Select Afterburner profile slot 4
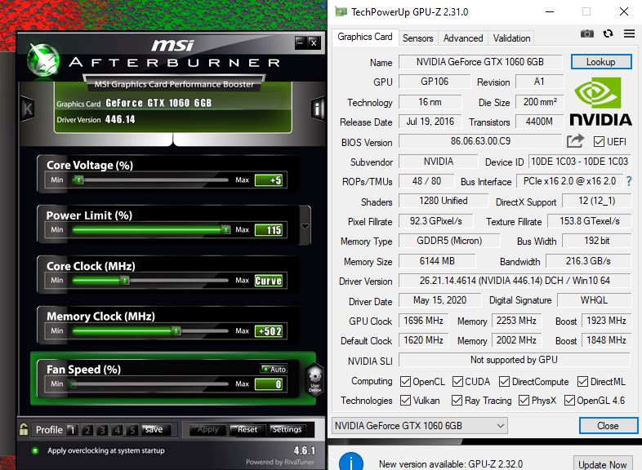The height and width of the screenshot is (470, 642). pyautogui.click(x=118, y=429)
